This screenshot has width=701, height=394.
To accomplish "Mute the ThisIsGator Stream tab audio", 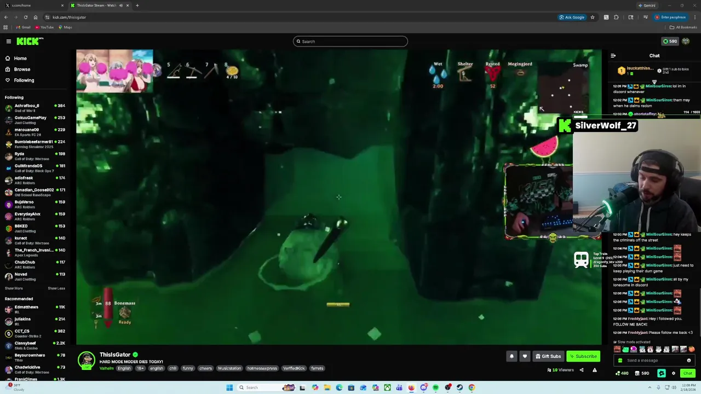I will 121,5.
